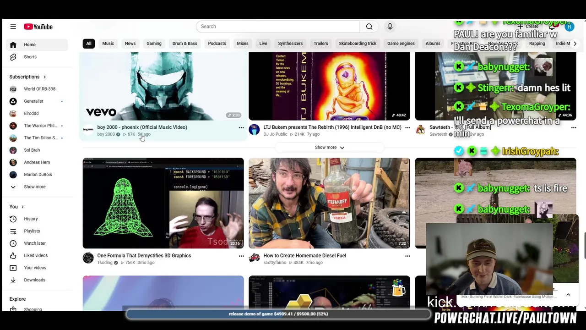Open How to Create Homemade Diesel Fuel
The image size is (586, 330).
tap(304, 256)
